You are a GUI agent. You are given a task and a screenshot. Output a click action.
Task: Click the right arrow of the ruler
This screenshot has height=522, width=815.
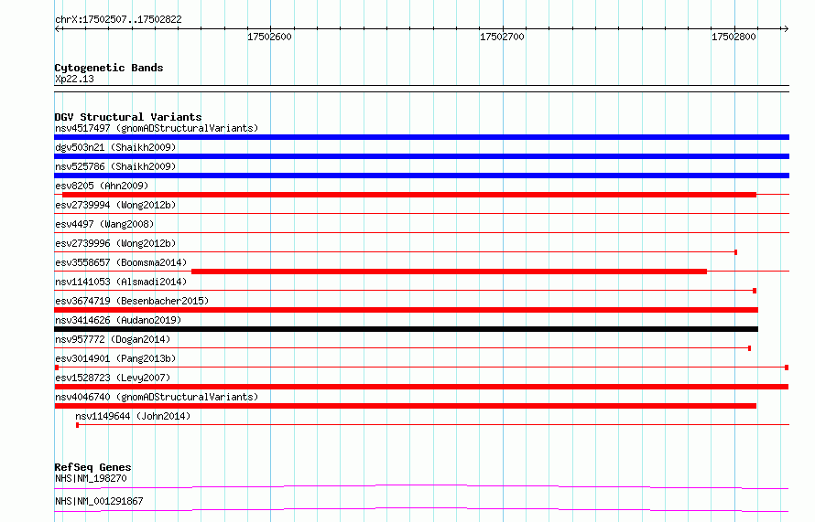[786, 28]
